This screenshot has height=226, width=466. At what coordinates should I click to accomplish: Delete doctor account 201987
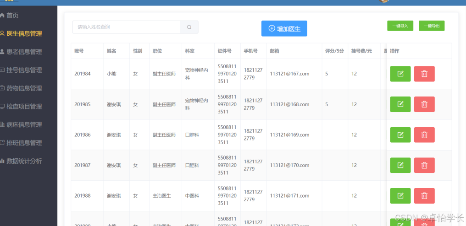pos(424,165)
